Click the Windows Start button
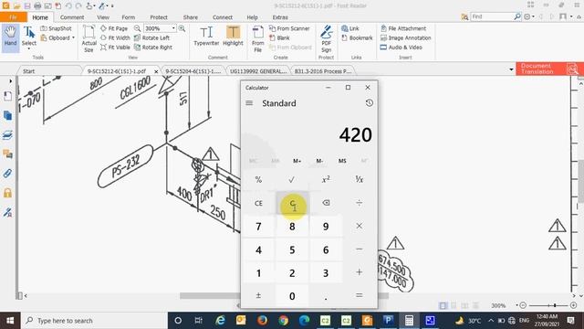The height and width of the screenshot is (329, 584). point(10,321)
